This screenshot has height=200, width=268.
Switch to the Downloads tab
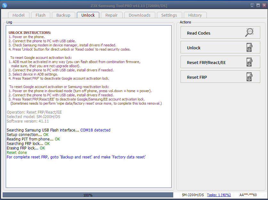click(140, 15)
